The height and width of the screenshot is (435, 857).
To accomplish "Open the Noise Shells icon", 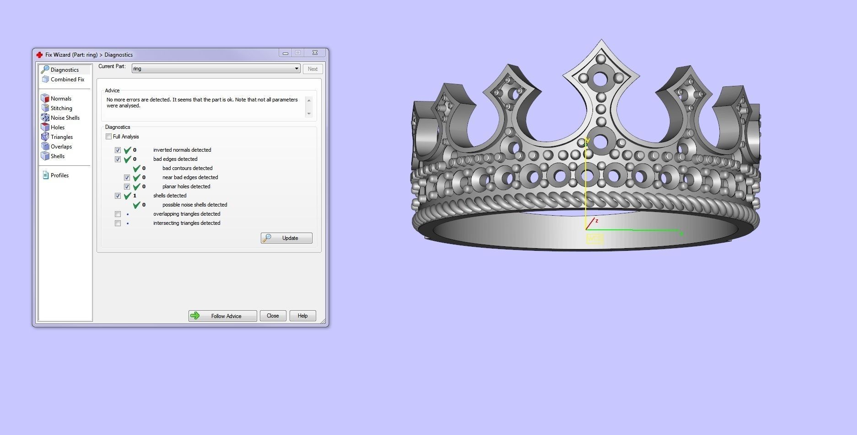I will tap(45, 117).
